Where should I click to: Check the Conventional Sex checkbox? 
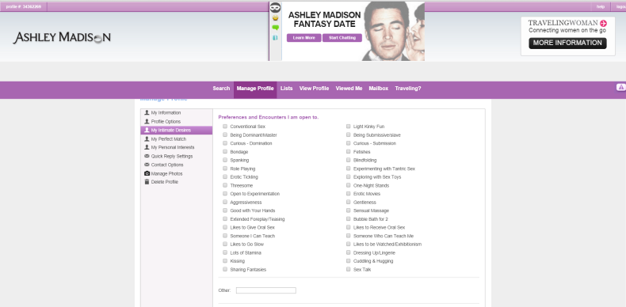pos(225,127)
